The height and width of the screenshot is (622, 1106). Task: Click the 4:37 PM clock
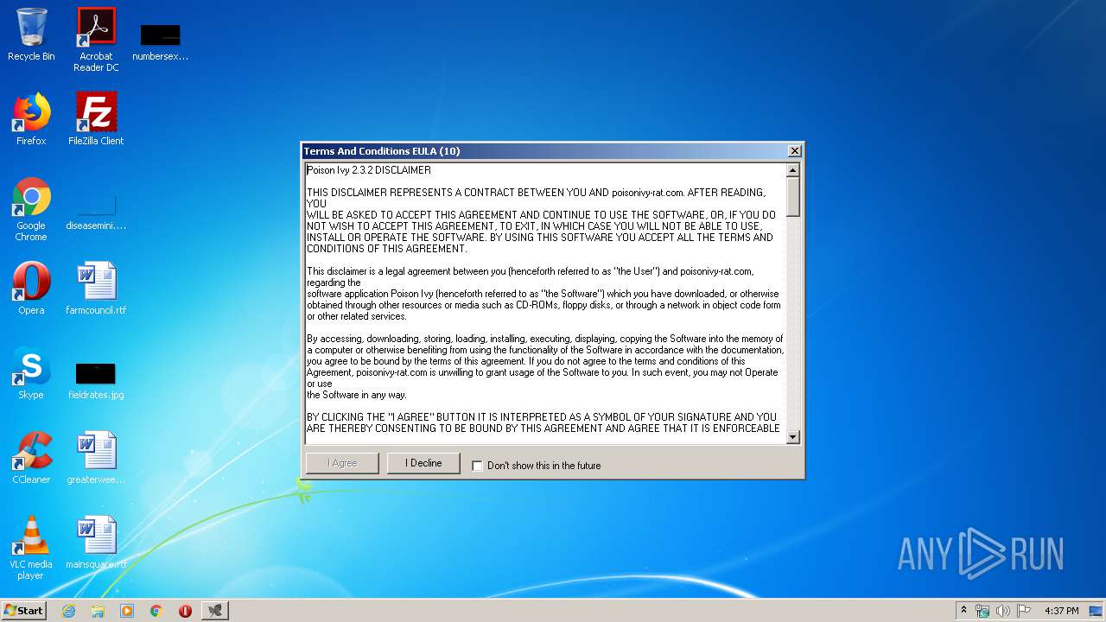[x=1061, y=611]
